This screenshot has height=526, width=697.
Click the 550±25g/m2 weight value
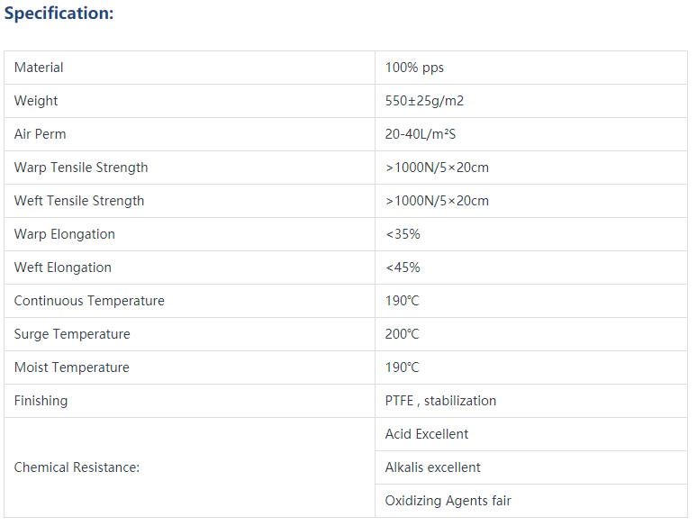(x=424, y=101)
